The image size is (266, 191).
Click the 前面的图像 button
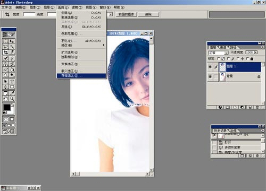click(126, 14)
